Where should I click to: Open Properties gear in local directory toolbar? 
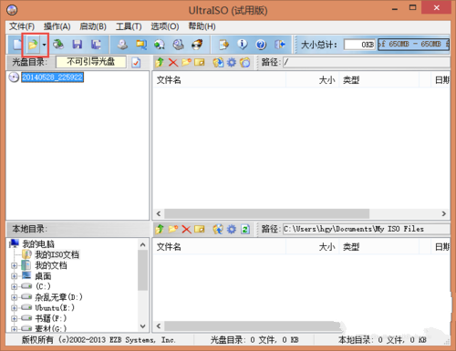pos(232,229)
